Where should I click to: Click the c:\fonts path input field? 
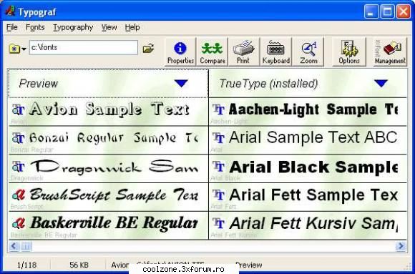click(84, 47)
